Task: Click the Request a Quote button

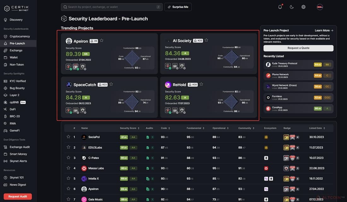Action: [x=298, y=48]
